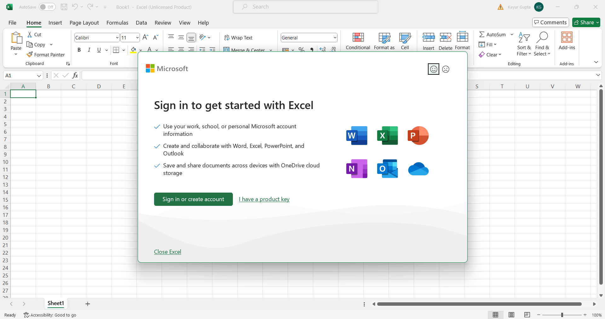Click the percent style icon
The image size is (605, 319).
tap(302, 49)
